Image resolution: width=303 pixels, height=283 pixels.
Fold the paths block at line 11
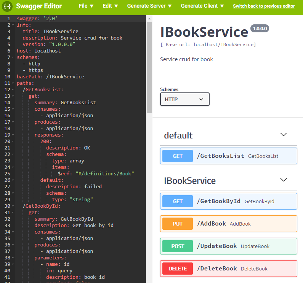tap(13, 83)
